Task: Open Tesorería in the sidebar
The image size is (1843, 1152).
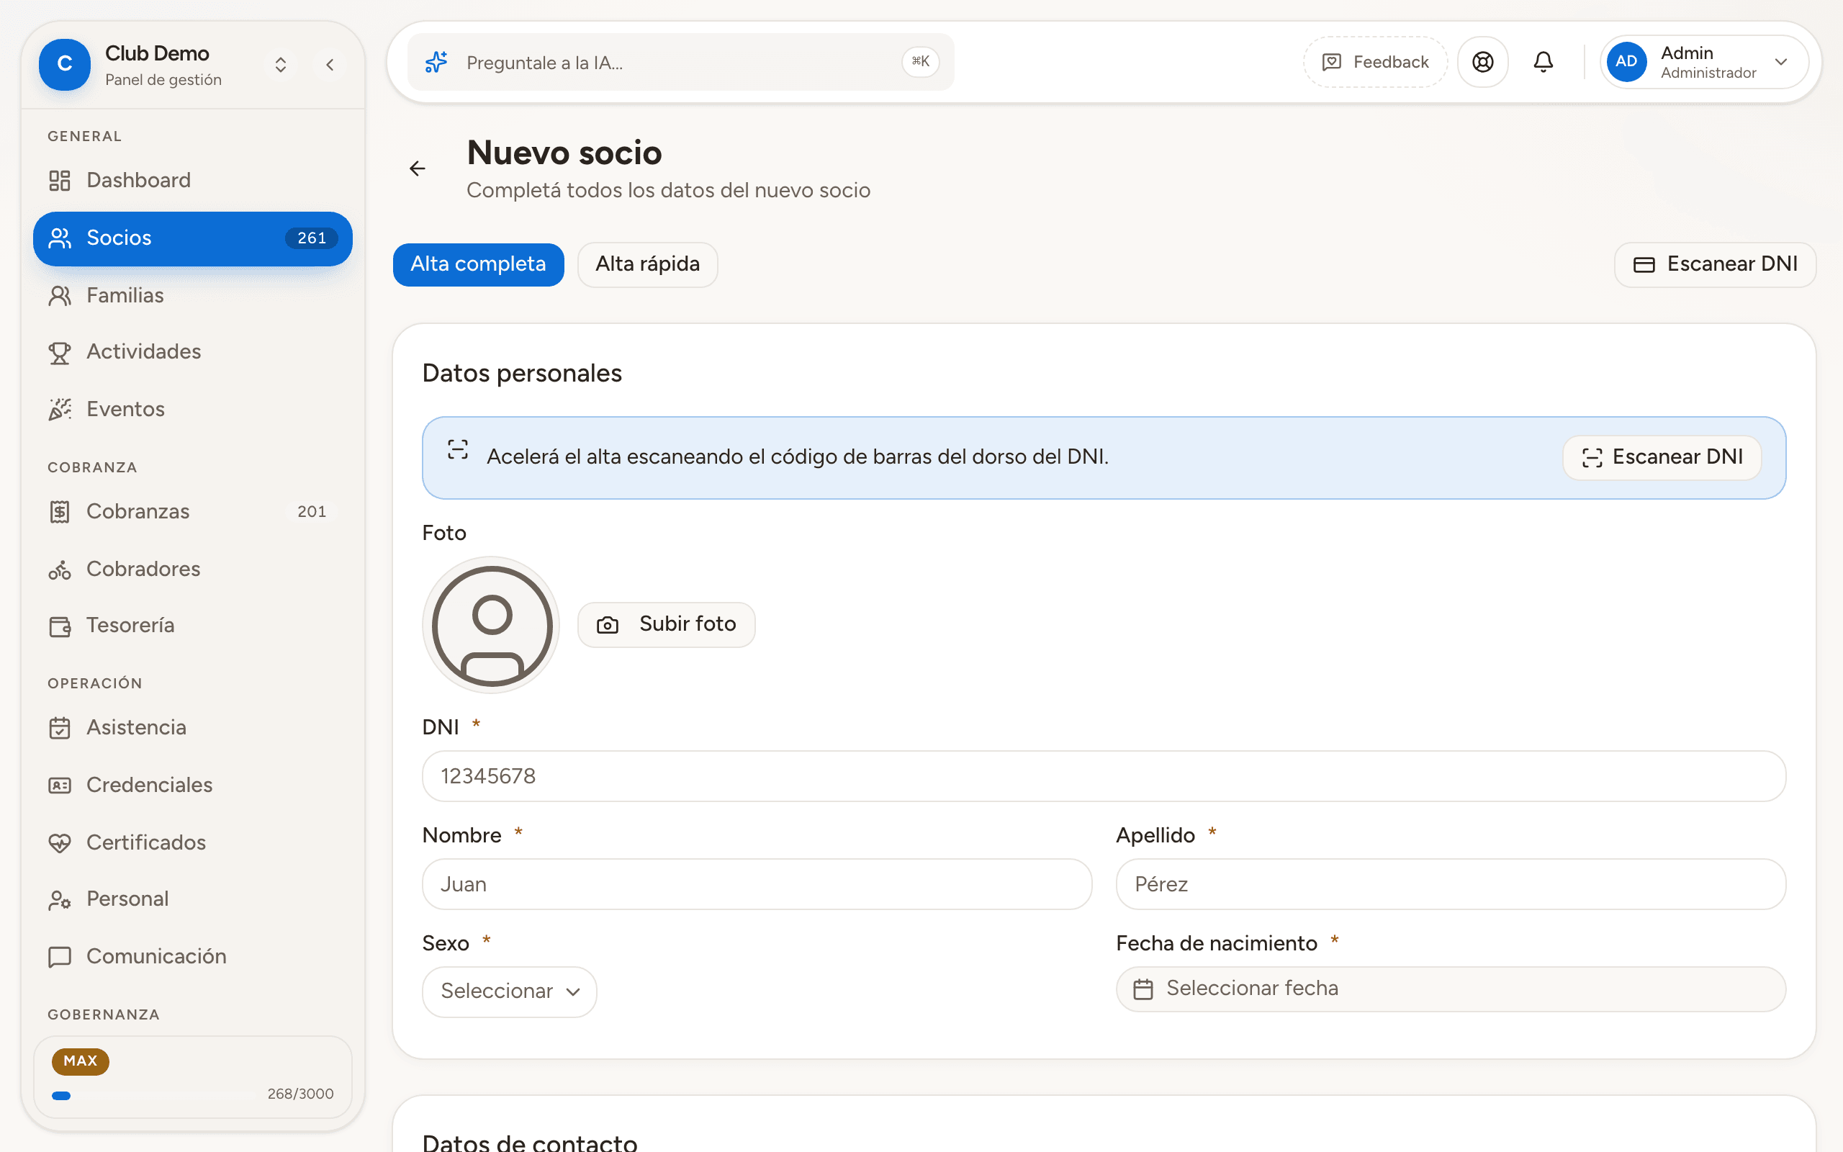Action: point(193,625)
